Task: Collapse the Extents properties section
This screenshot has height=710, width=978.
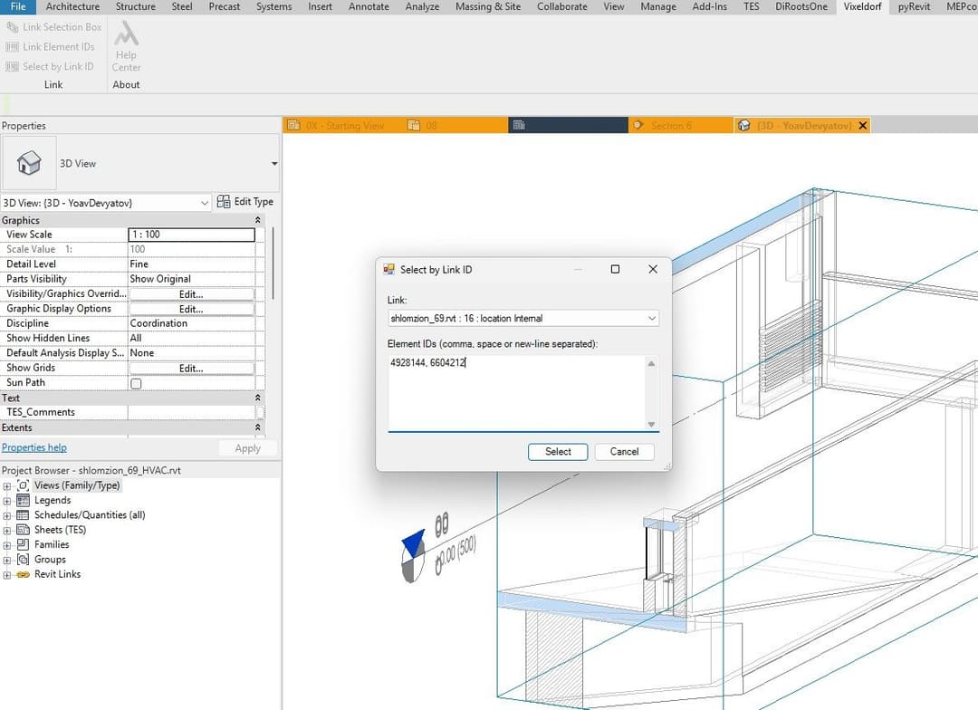Action: click(257, 427)
